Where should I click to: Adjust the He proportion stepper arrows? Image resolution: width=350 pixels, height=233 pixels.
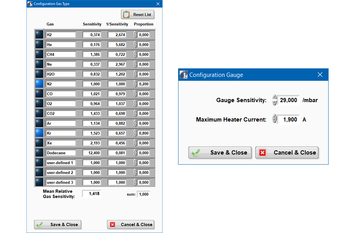pyautogui.click(x=135, y=45)
